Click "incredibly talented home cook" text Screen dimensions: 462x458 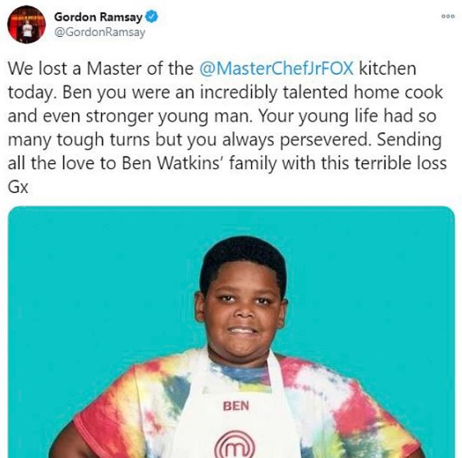322,92
